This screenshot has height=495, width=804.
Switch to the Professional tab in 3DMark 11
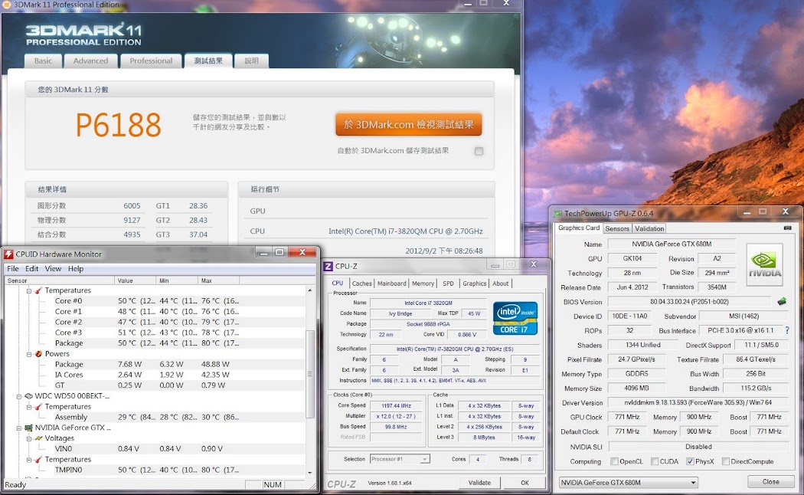pyautogui.click(x=151, y=61)
